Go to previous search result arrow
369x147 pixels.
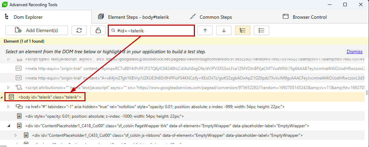point(205,31)
